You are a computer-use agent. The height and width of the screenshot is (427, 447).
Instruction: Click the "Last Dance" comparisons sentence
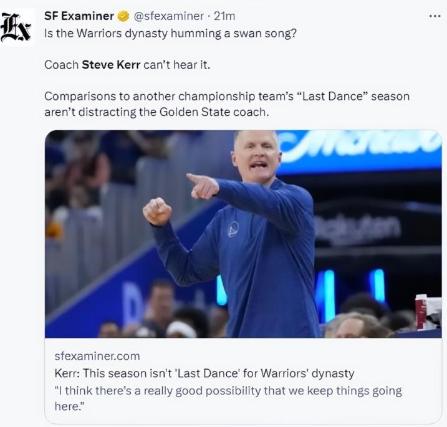click(227, 97)
